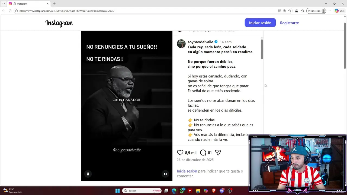
Task: Add page to favorites with the star icon
Action: 290,11
